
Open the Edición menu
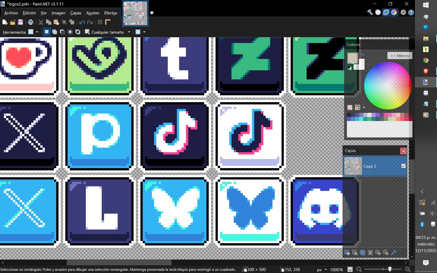pos(29,13)
